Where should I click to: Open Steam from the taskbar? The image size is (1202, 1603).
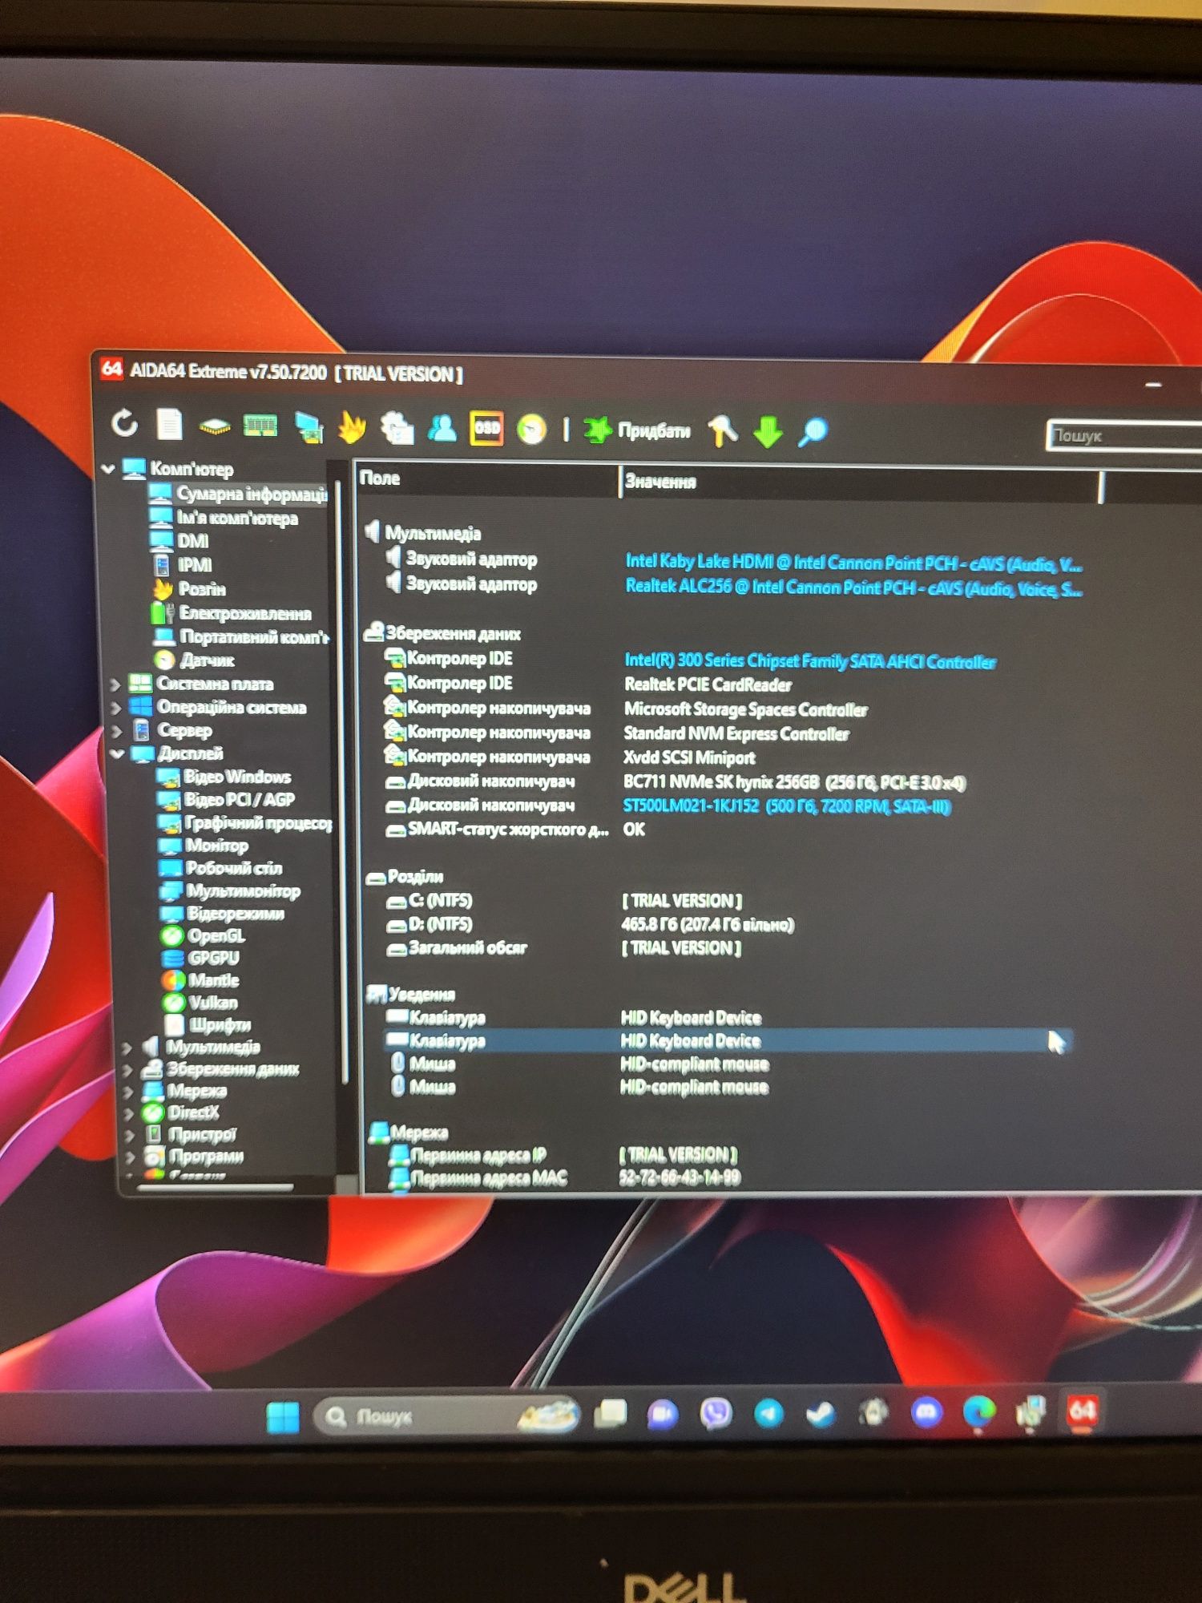821,1413
